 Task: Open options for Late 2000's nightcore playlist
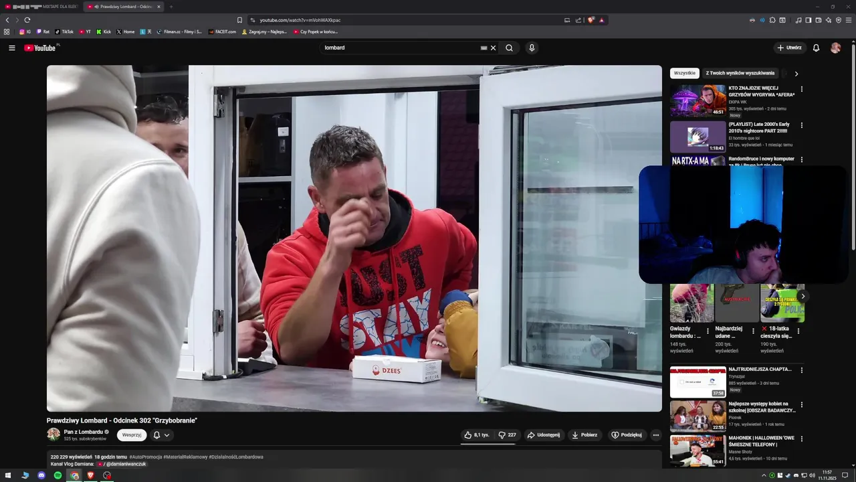click(801, 125)
